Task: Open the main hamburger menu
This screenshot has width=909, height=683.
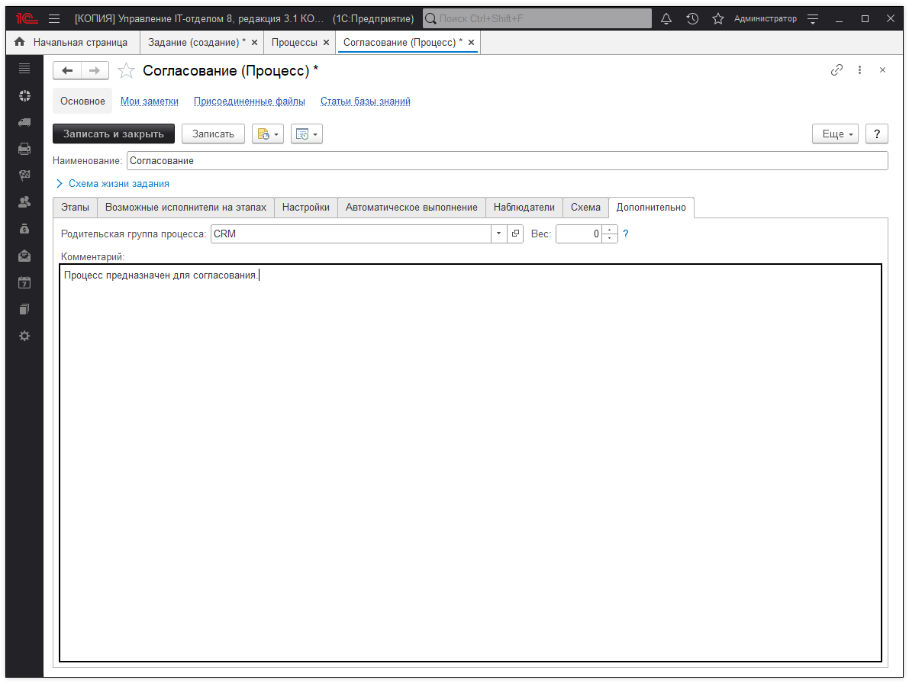Action: (x=54, y=18)
